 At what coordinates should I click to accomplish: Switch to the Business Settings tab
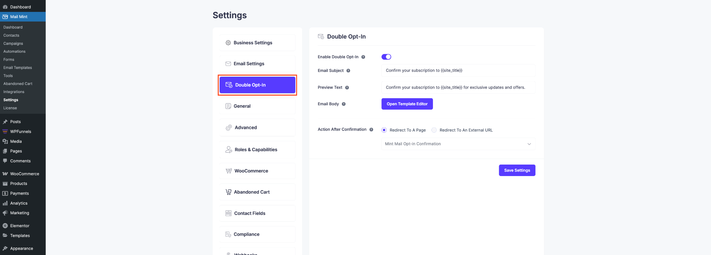(x=257, y=43)
